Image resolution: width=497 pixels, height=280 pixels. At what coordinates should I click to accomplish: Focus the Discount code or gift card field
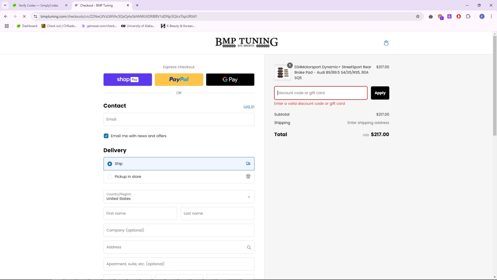pos(321,93)
